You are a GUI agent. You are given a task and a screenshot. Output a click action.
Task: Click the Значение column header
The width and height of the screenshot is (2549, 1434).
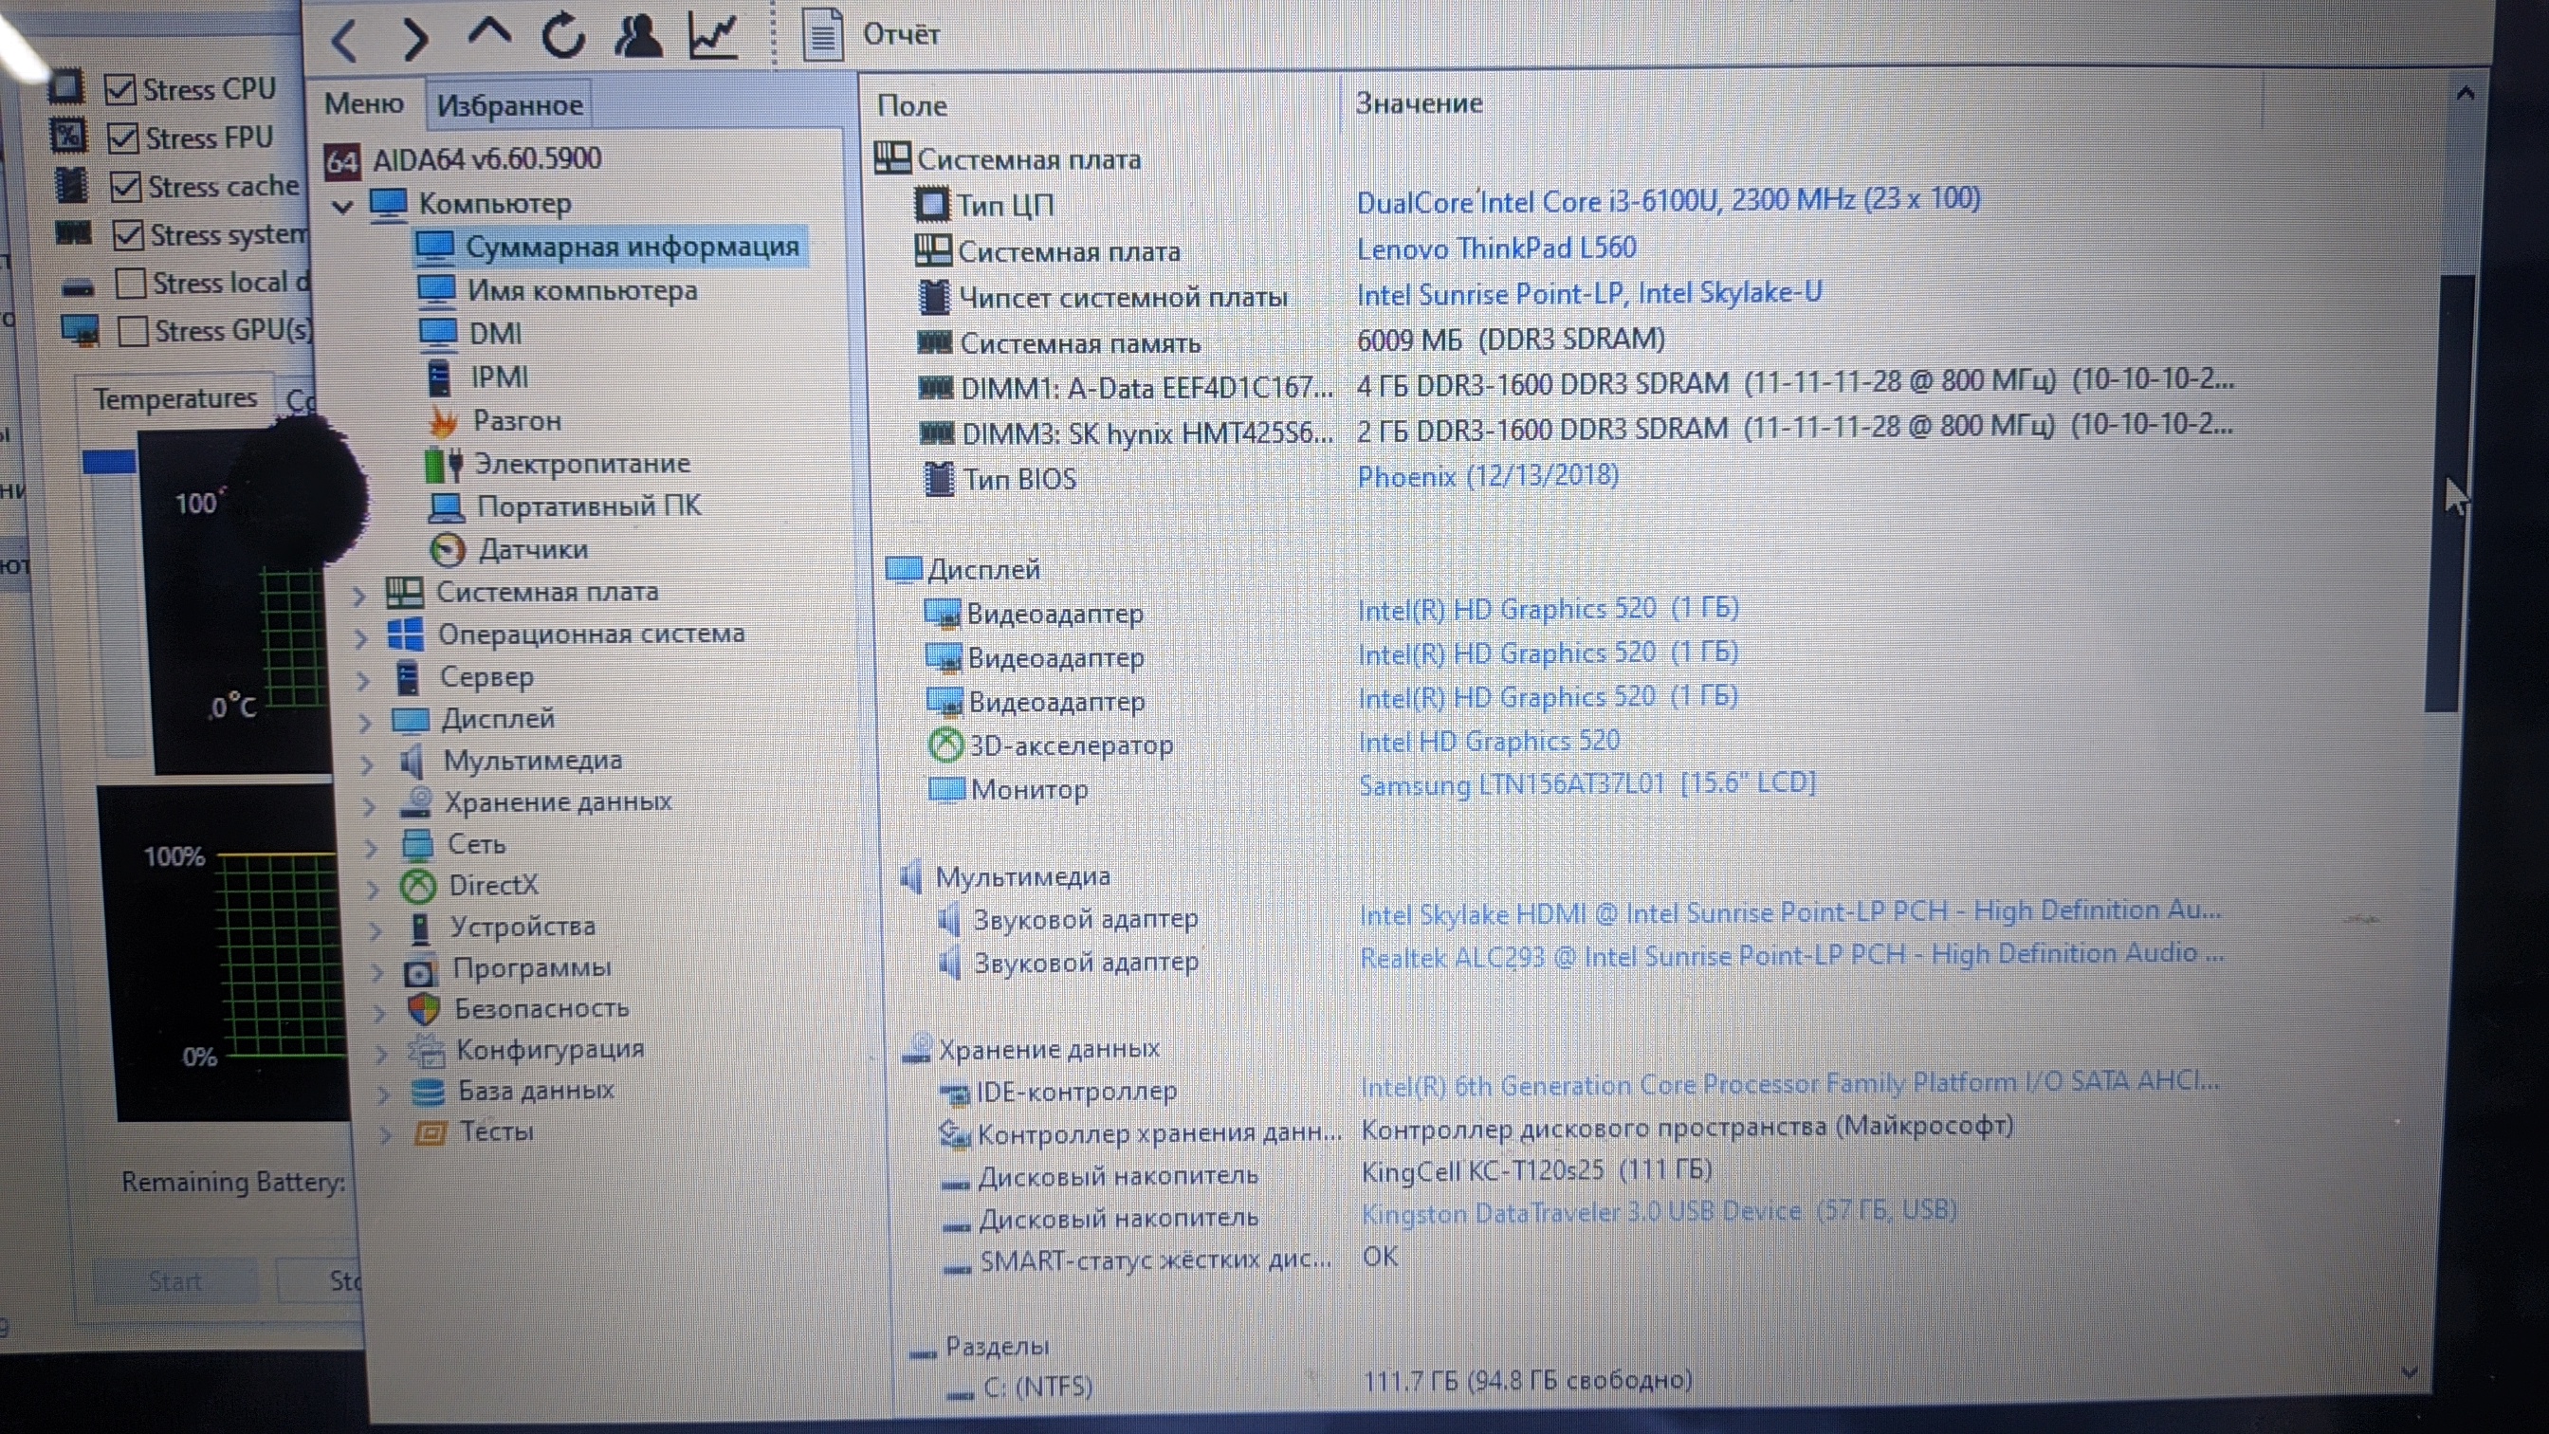click(x=1419, y=103)
